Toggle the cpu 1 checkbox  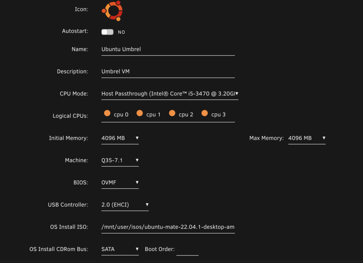click(140, 113)
